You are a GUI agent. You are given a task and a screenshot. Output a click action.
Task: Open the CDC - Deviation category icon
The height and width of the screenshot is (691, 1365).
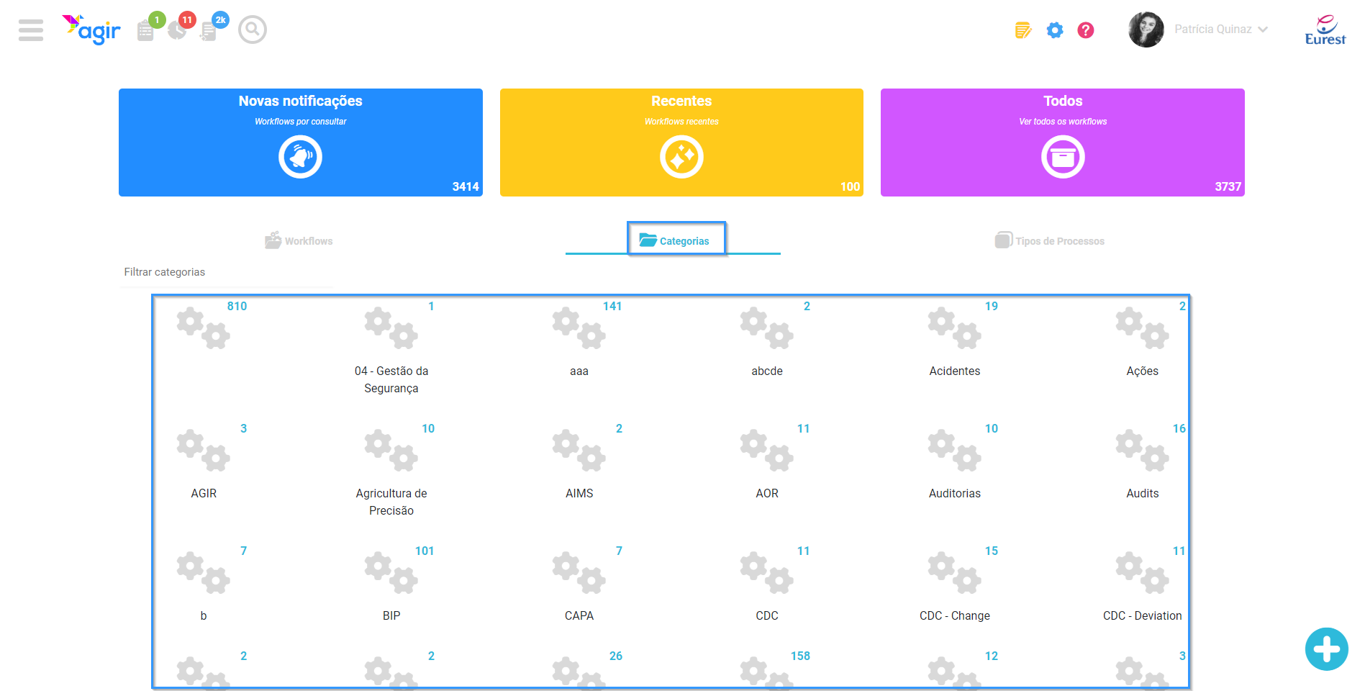(x=1143, y=573)
